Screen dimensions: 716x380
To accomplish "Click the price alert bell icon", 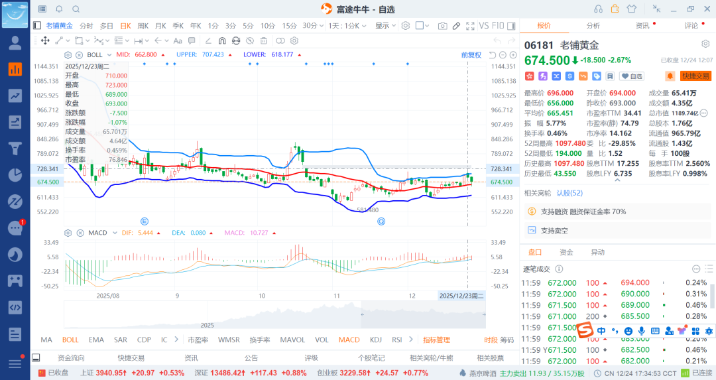I will point(670,76).
